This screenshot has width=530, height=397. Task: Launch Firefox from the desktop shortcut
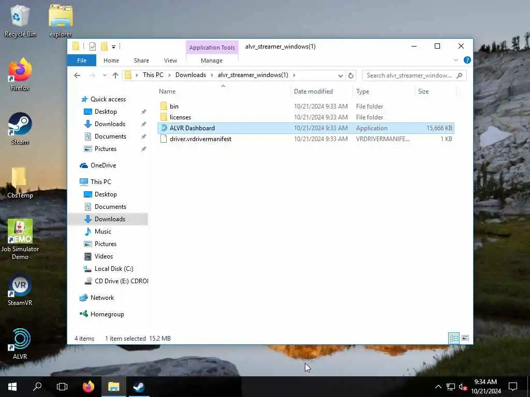[20, 74]
